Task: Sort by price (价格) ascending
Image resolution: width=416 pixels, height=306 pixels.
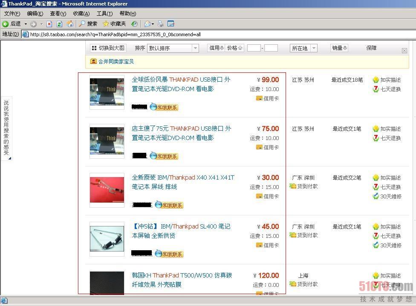Action: [x=234, y=48]
